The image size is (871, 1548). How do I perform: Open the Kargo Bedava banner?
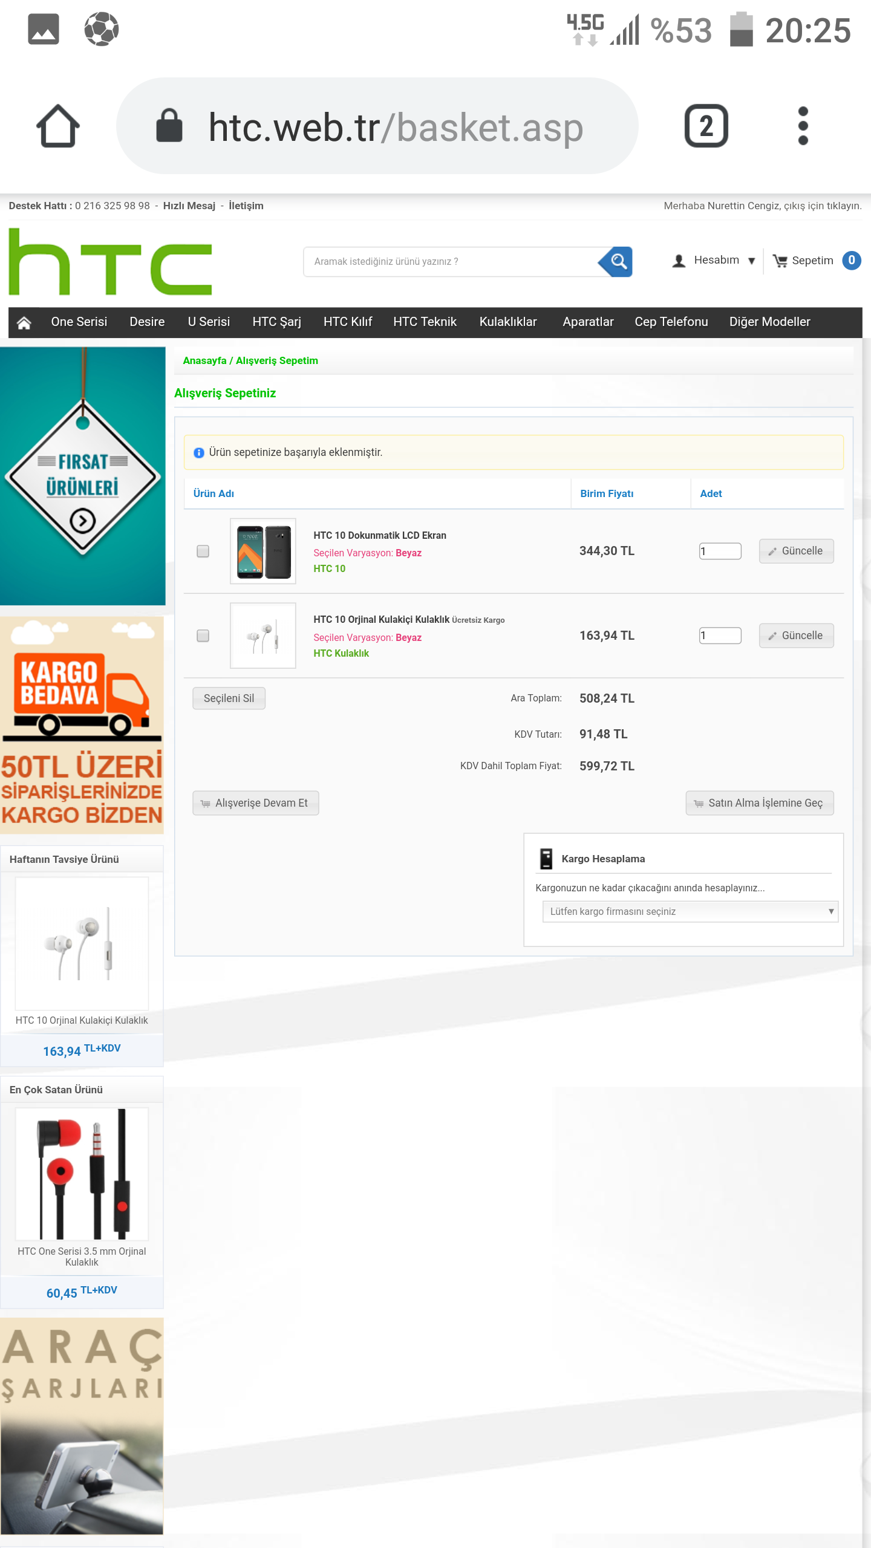(82, 725)
